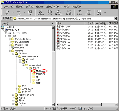Open the 移動(G) menu

point(40,7)
